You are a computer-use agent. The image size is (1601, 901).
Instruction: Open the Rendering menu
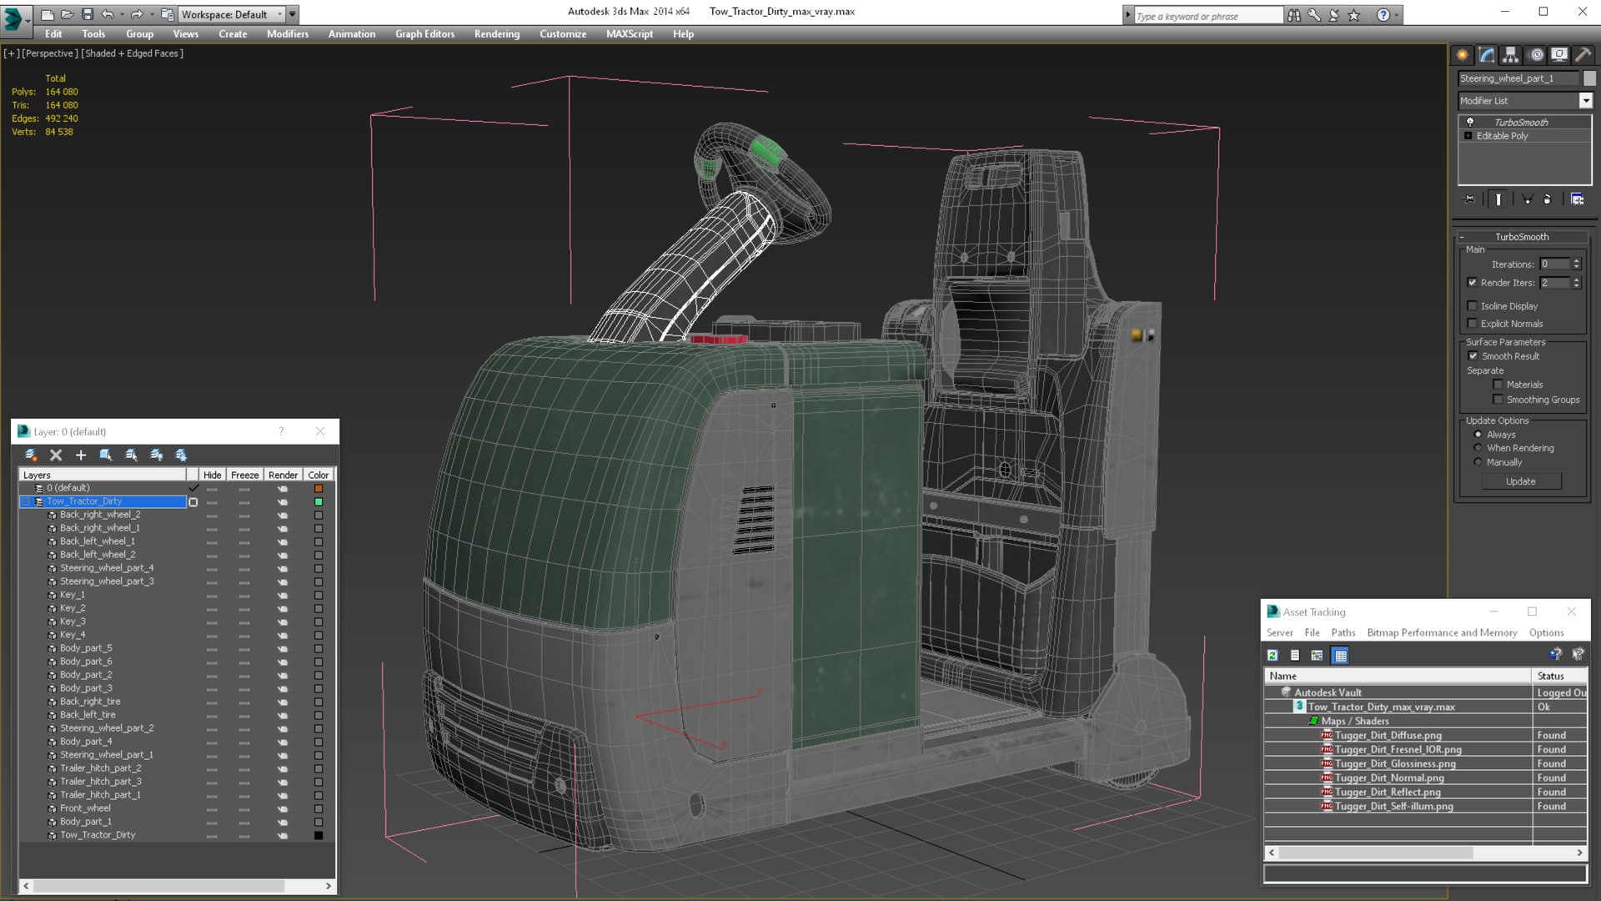pyautogui.click(x=496, y=34)
